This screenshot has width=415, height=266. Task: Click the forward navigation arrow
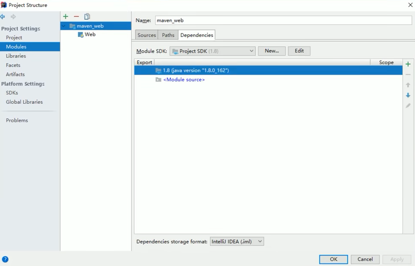(13, 17)
